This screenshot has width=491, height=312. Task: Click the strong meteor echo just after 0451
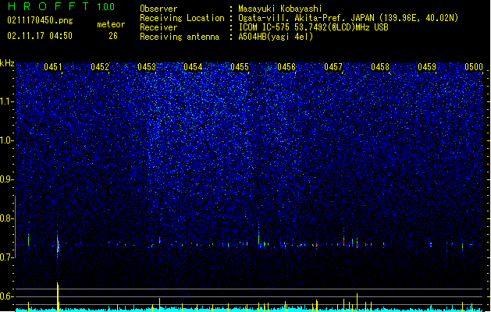click(x=58, y=246)
